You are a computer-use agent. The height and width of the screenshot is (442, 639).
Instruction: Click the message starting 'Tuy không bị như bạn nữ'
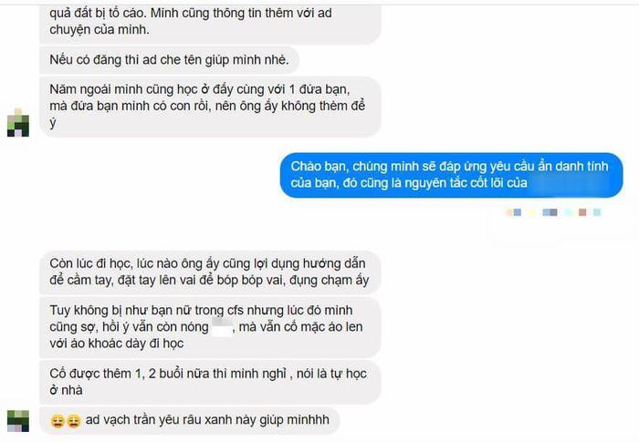click(210, 327)
